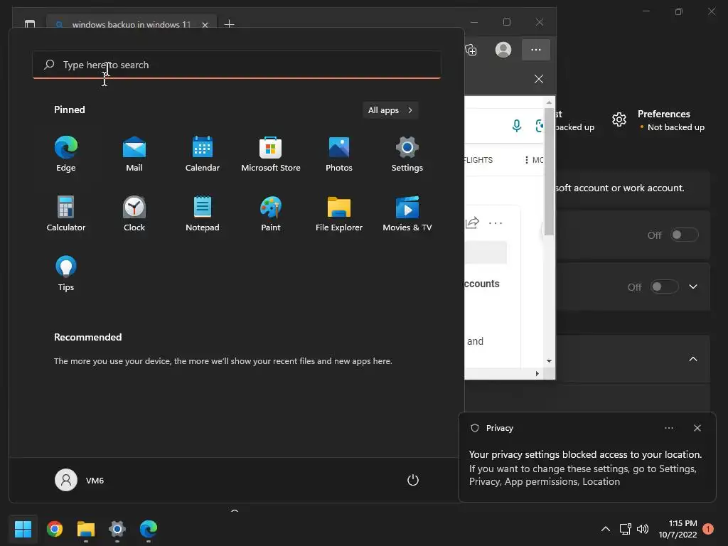Screen dimensions: 728x546
Task: Open File Explorer from the taskbar
Action: 86,529
